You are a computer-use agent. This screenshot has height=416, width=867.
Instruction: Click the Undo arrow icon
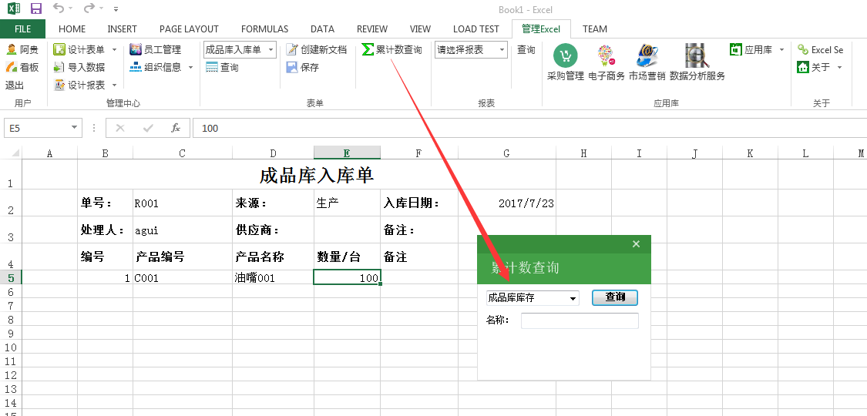58,8
